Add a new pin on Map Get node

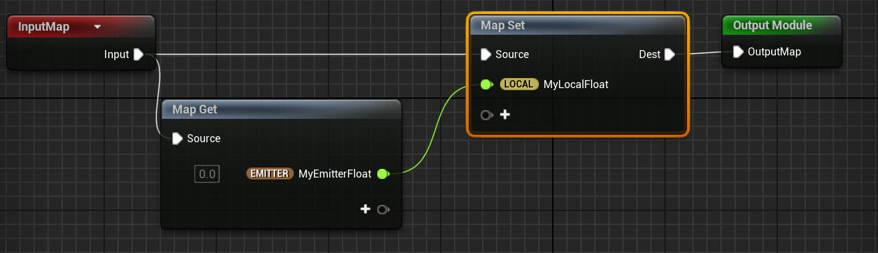click(x=365, y=209)
